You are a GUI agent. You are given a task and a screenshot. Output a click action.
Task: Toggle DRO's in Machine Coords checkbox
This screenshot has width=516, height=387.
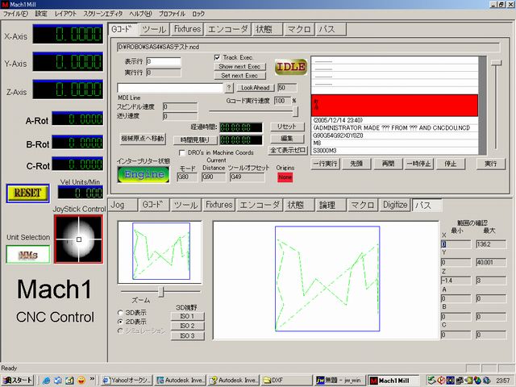click(x=181, y=152)
